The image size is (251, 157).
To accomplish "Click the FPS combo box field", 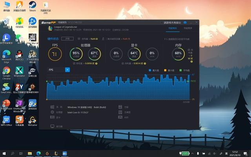I will pyautogui.click(x=58, y=70).
